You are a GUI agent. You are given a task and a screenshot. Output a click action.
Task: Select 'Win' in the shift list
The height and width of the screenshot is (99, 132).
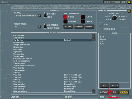[x=102, y=44]
